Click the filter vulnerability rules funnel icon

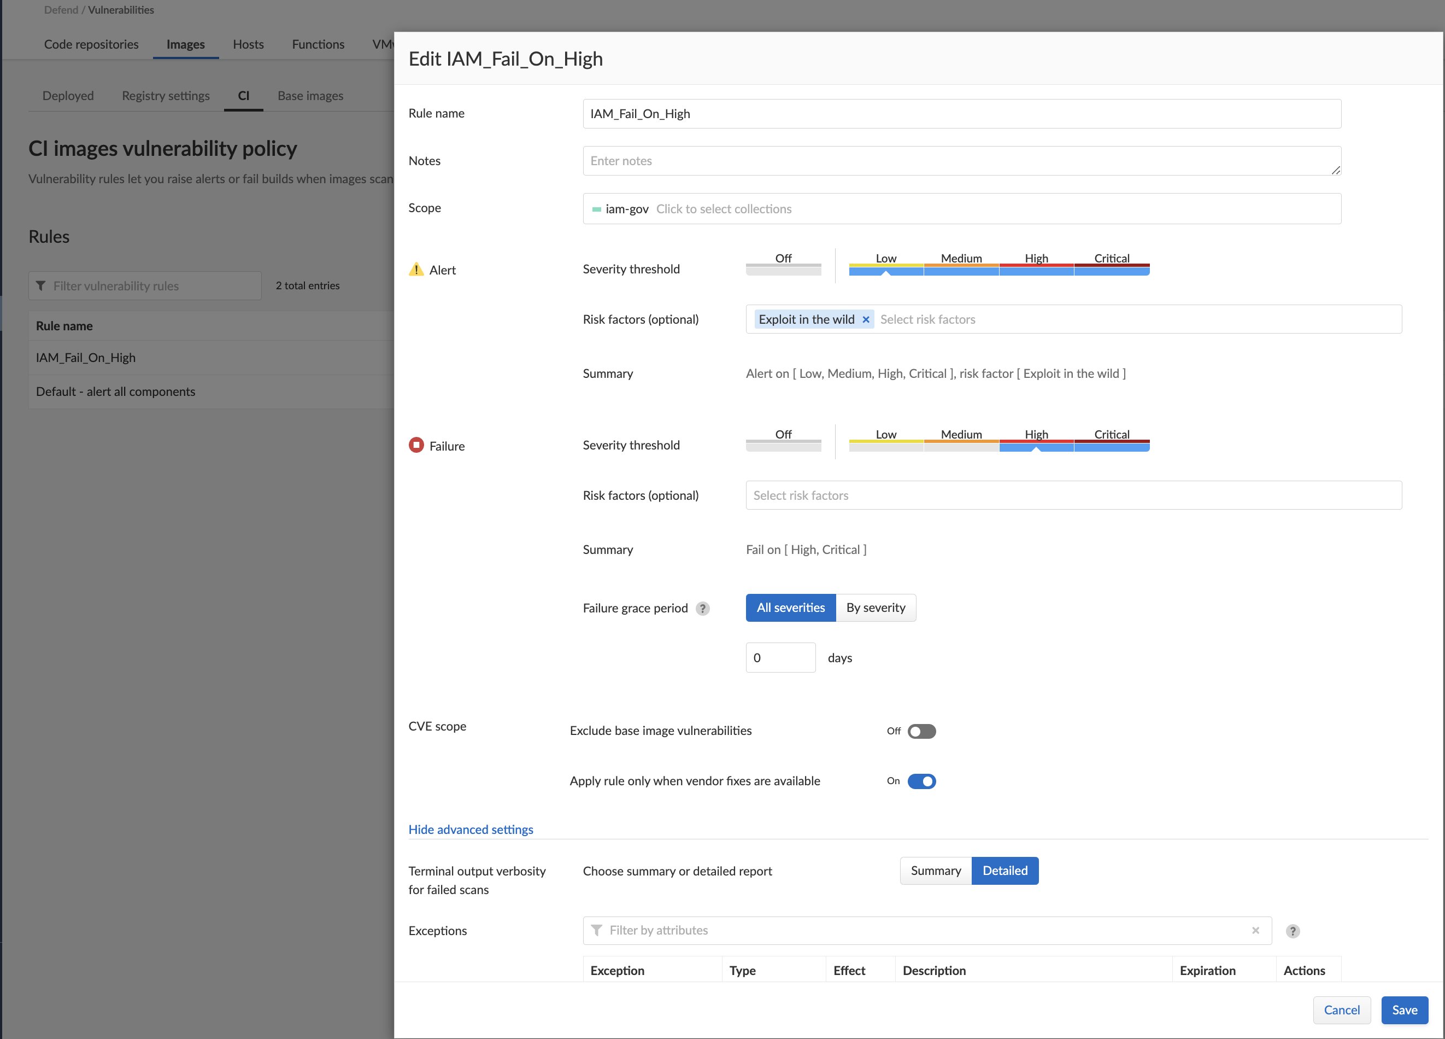[x=41, y=285]
